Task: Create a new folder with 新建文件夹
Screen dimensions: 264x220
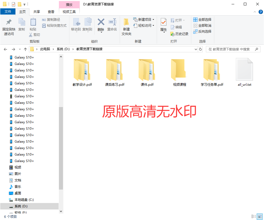Action: (x=126, y=26)
